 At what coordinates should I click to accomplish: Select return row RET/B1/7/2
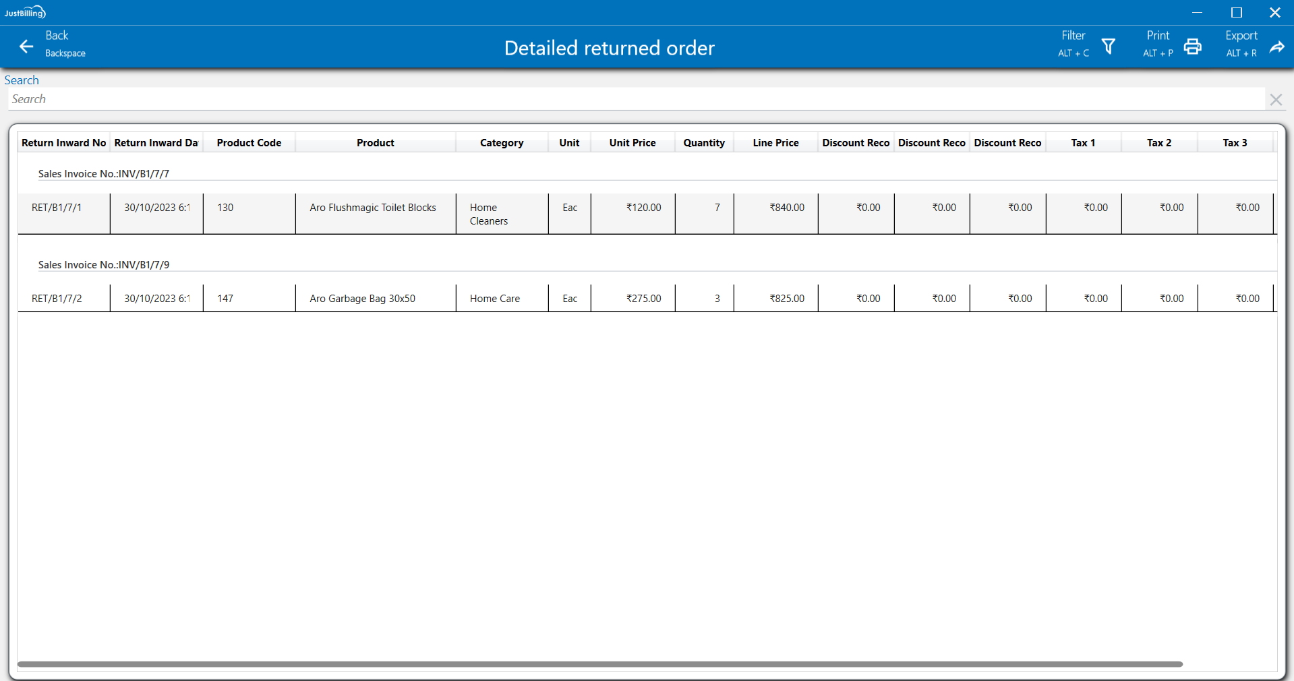(57, 299)
